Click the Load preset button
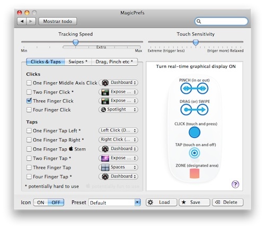Image resolution: width=265 pixels, height=229 pixels. tap(161, 202)
